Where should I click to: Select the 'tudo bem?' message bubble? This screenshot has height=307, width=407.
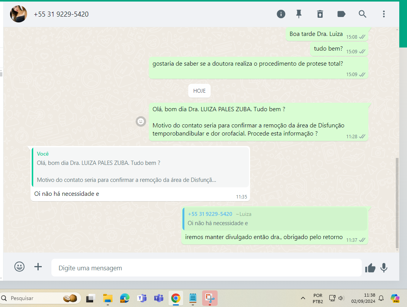coord(339,49)
